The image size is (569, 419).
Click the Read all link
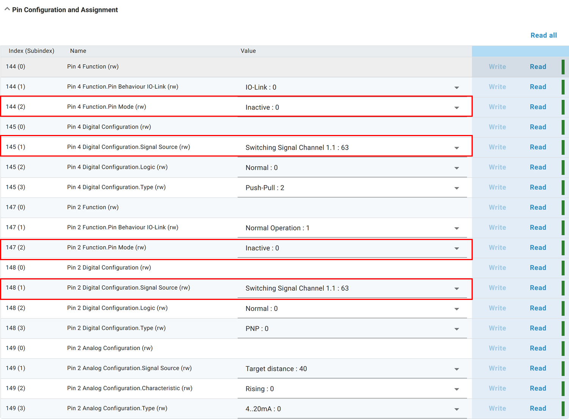[x=543, y=35]
